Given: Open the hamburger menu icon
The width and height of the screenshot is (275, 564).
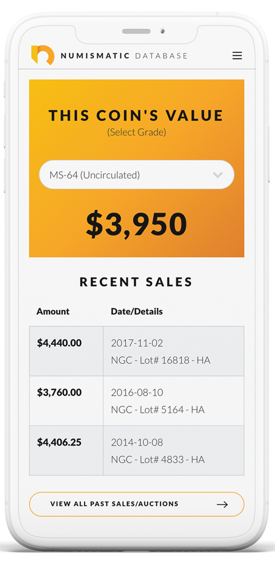Looking at the screenshot, I should (x=237, y=56).
